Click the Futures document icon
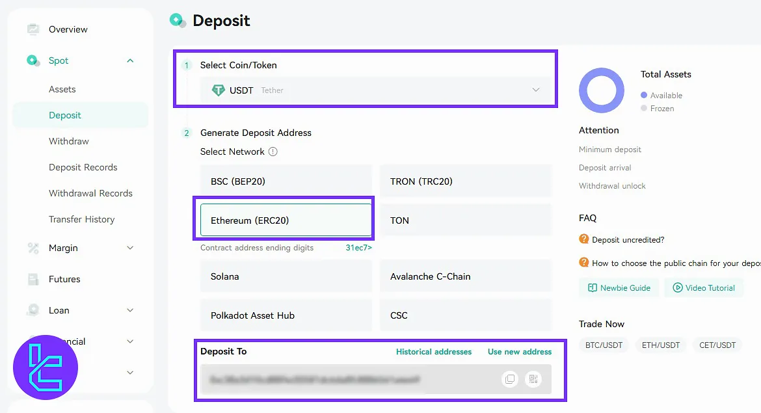 point(33,279)
